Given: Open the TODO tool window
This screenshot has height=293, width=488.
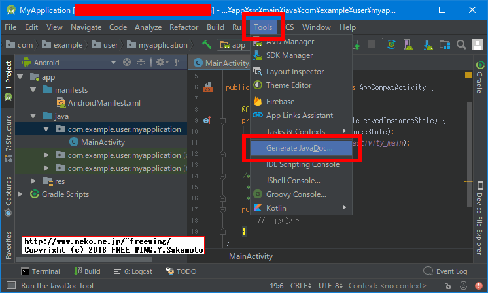Looking at the screenshot, I should tap(181, 271).
